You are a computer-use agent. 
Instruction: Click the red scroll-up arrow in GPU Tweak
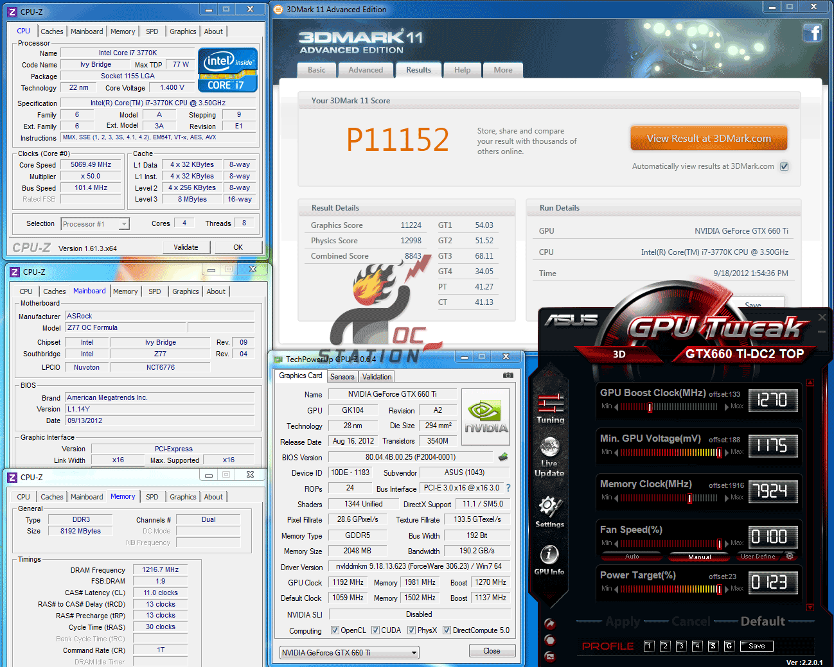point(810,383)
